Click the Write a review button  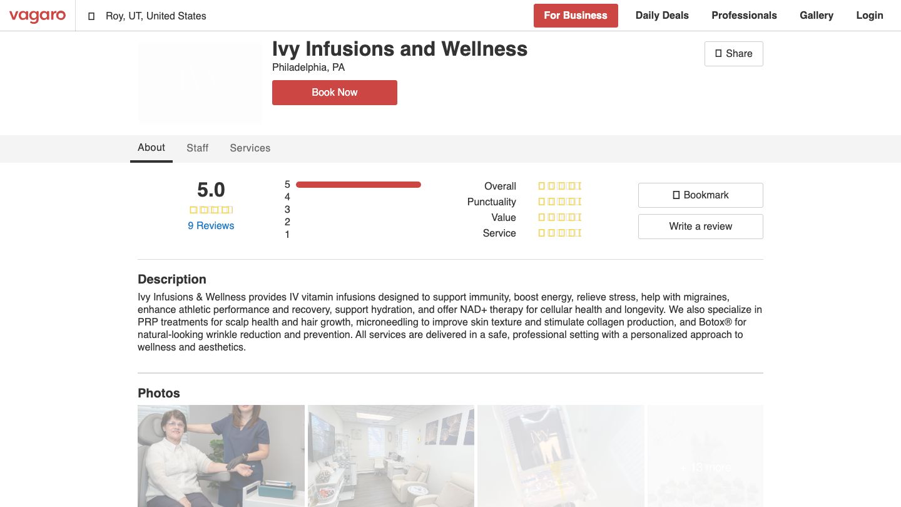tap(700, 226)
